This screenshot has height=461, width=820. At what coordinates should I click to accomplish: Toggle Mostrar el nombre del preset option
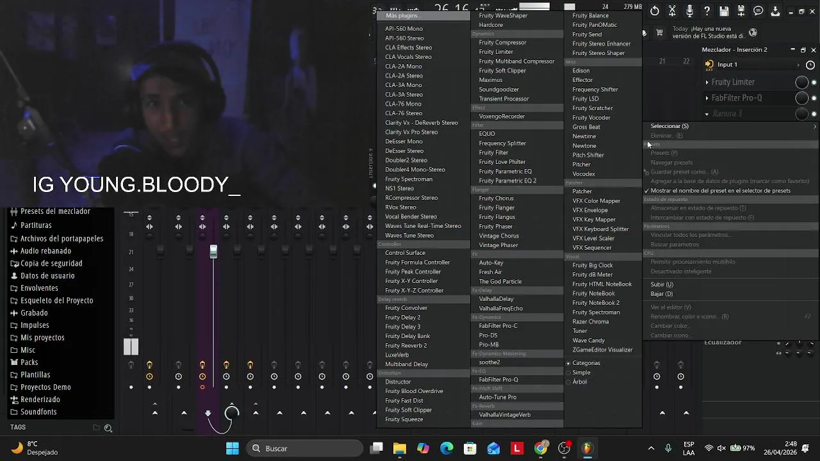pos(720,191)
